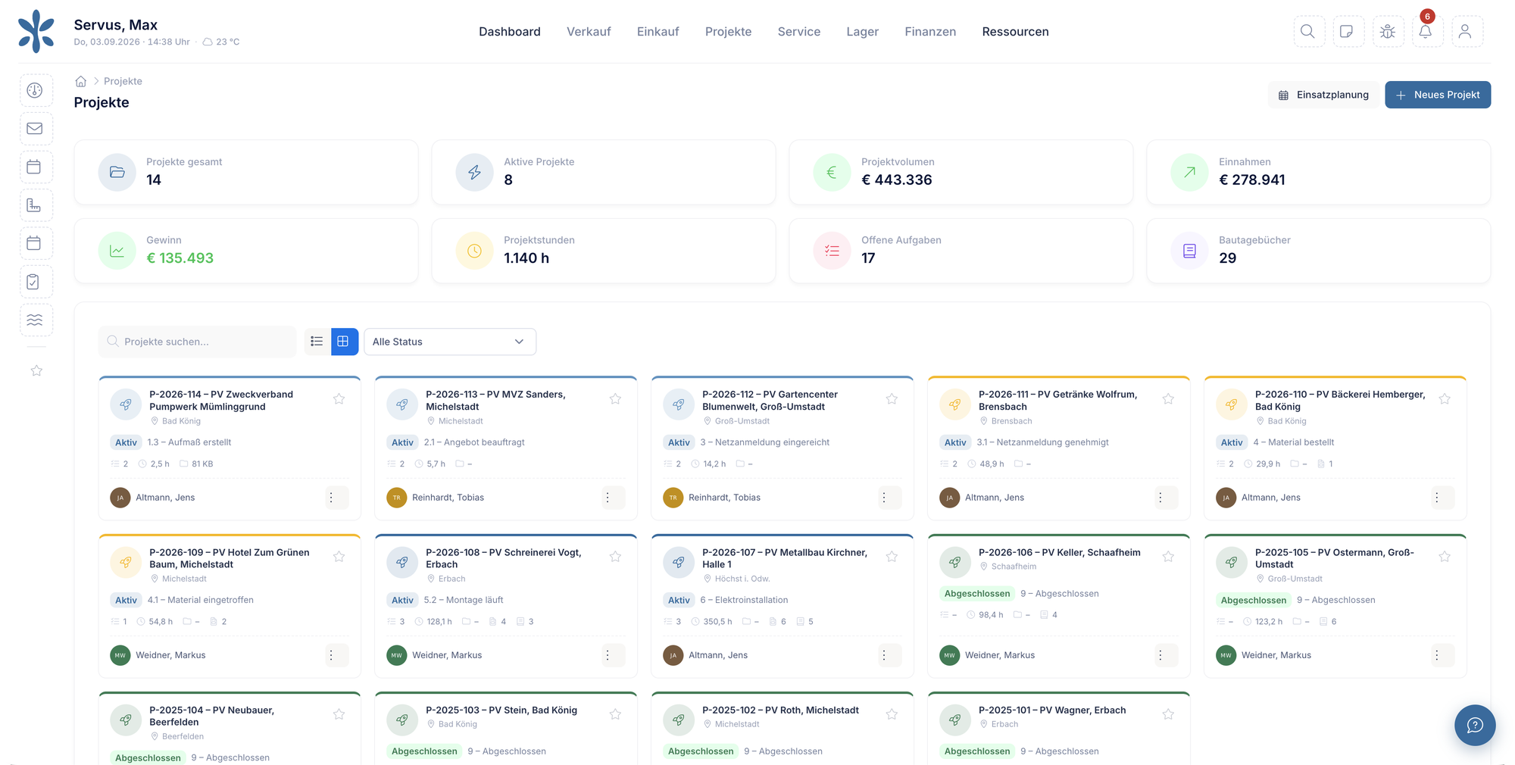The height and width of the screenshot is (765, 1515).
Task: Click the Projekte breadcrumb link
Action: [123, 81]
